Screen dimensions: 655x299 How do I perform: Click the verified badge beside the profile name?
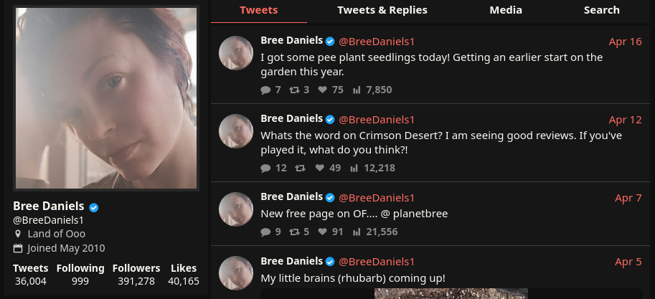[x=94, y=207]
